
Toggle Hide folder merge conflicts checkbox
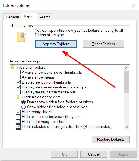pyautogui.click(x=18, y=122)
